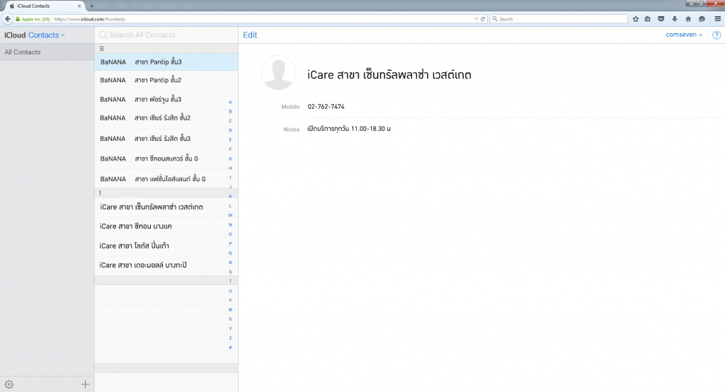725x392 pixels.
Task: Select iCare สาขา เซ็นทรัลพลาซ่า เวสต์เกต contact
Action: tap(166, 207)
